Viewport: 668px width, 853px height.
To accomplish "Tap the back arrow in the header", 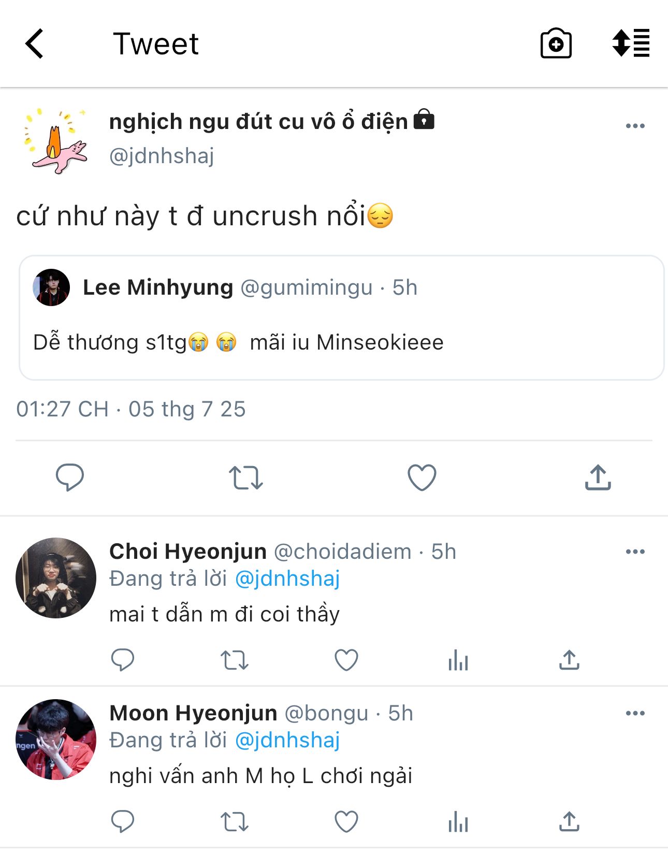I will (35, 44).
